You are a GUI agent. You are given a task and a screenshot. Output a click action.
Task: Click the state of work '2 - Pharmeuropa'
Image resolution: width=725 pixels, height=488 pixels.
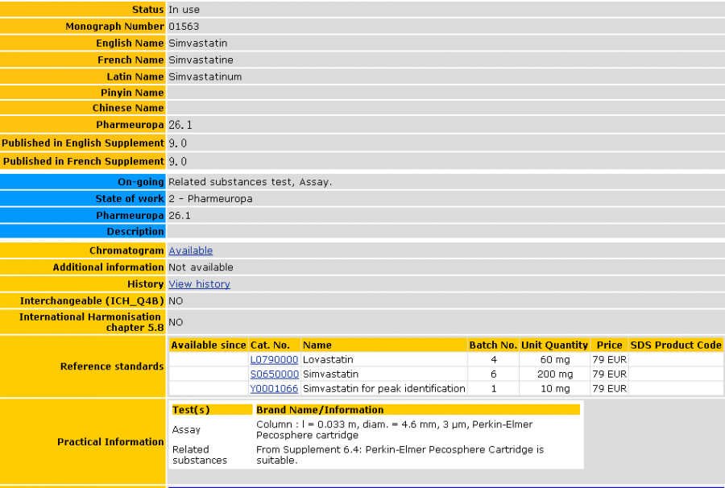210,199
